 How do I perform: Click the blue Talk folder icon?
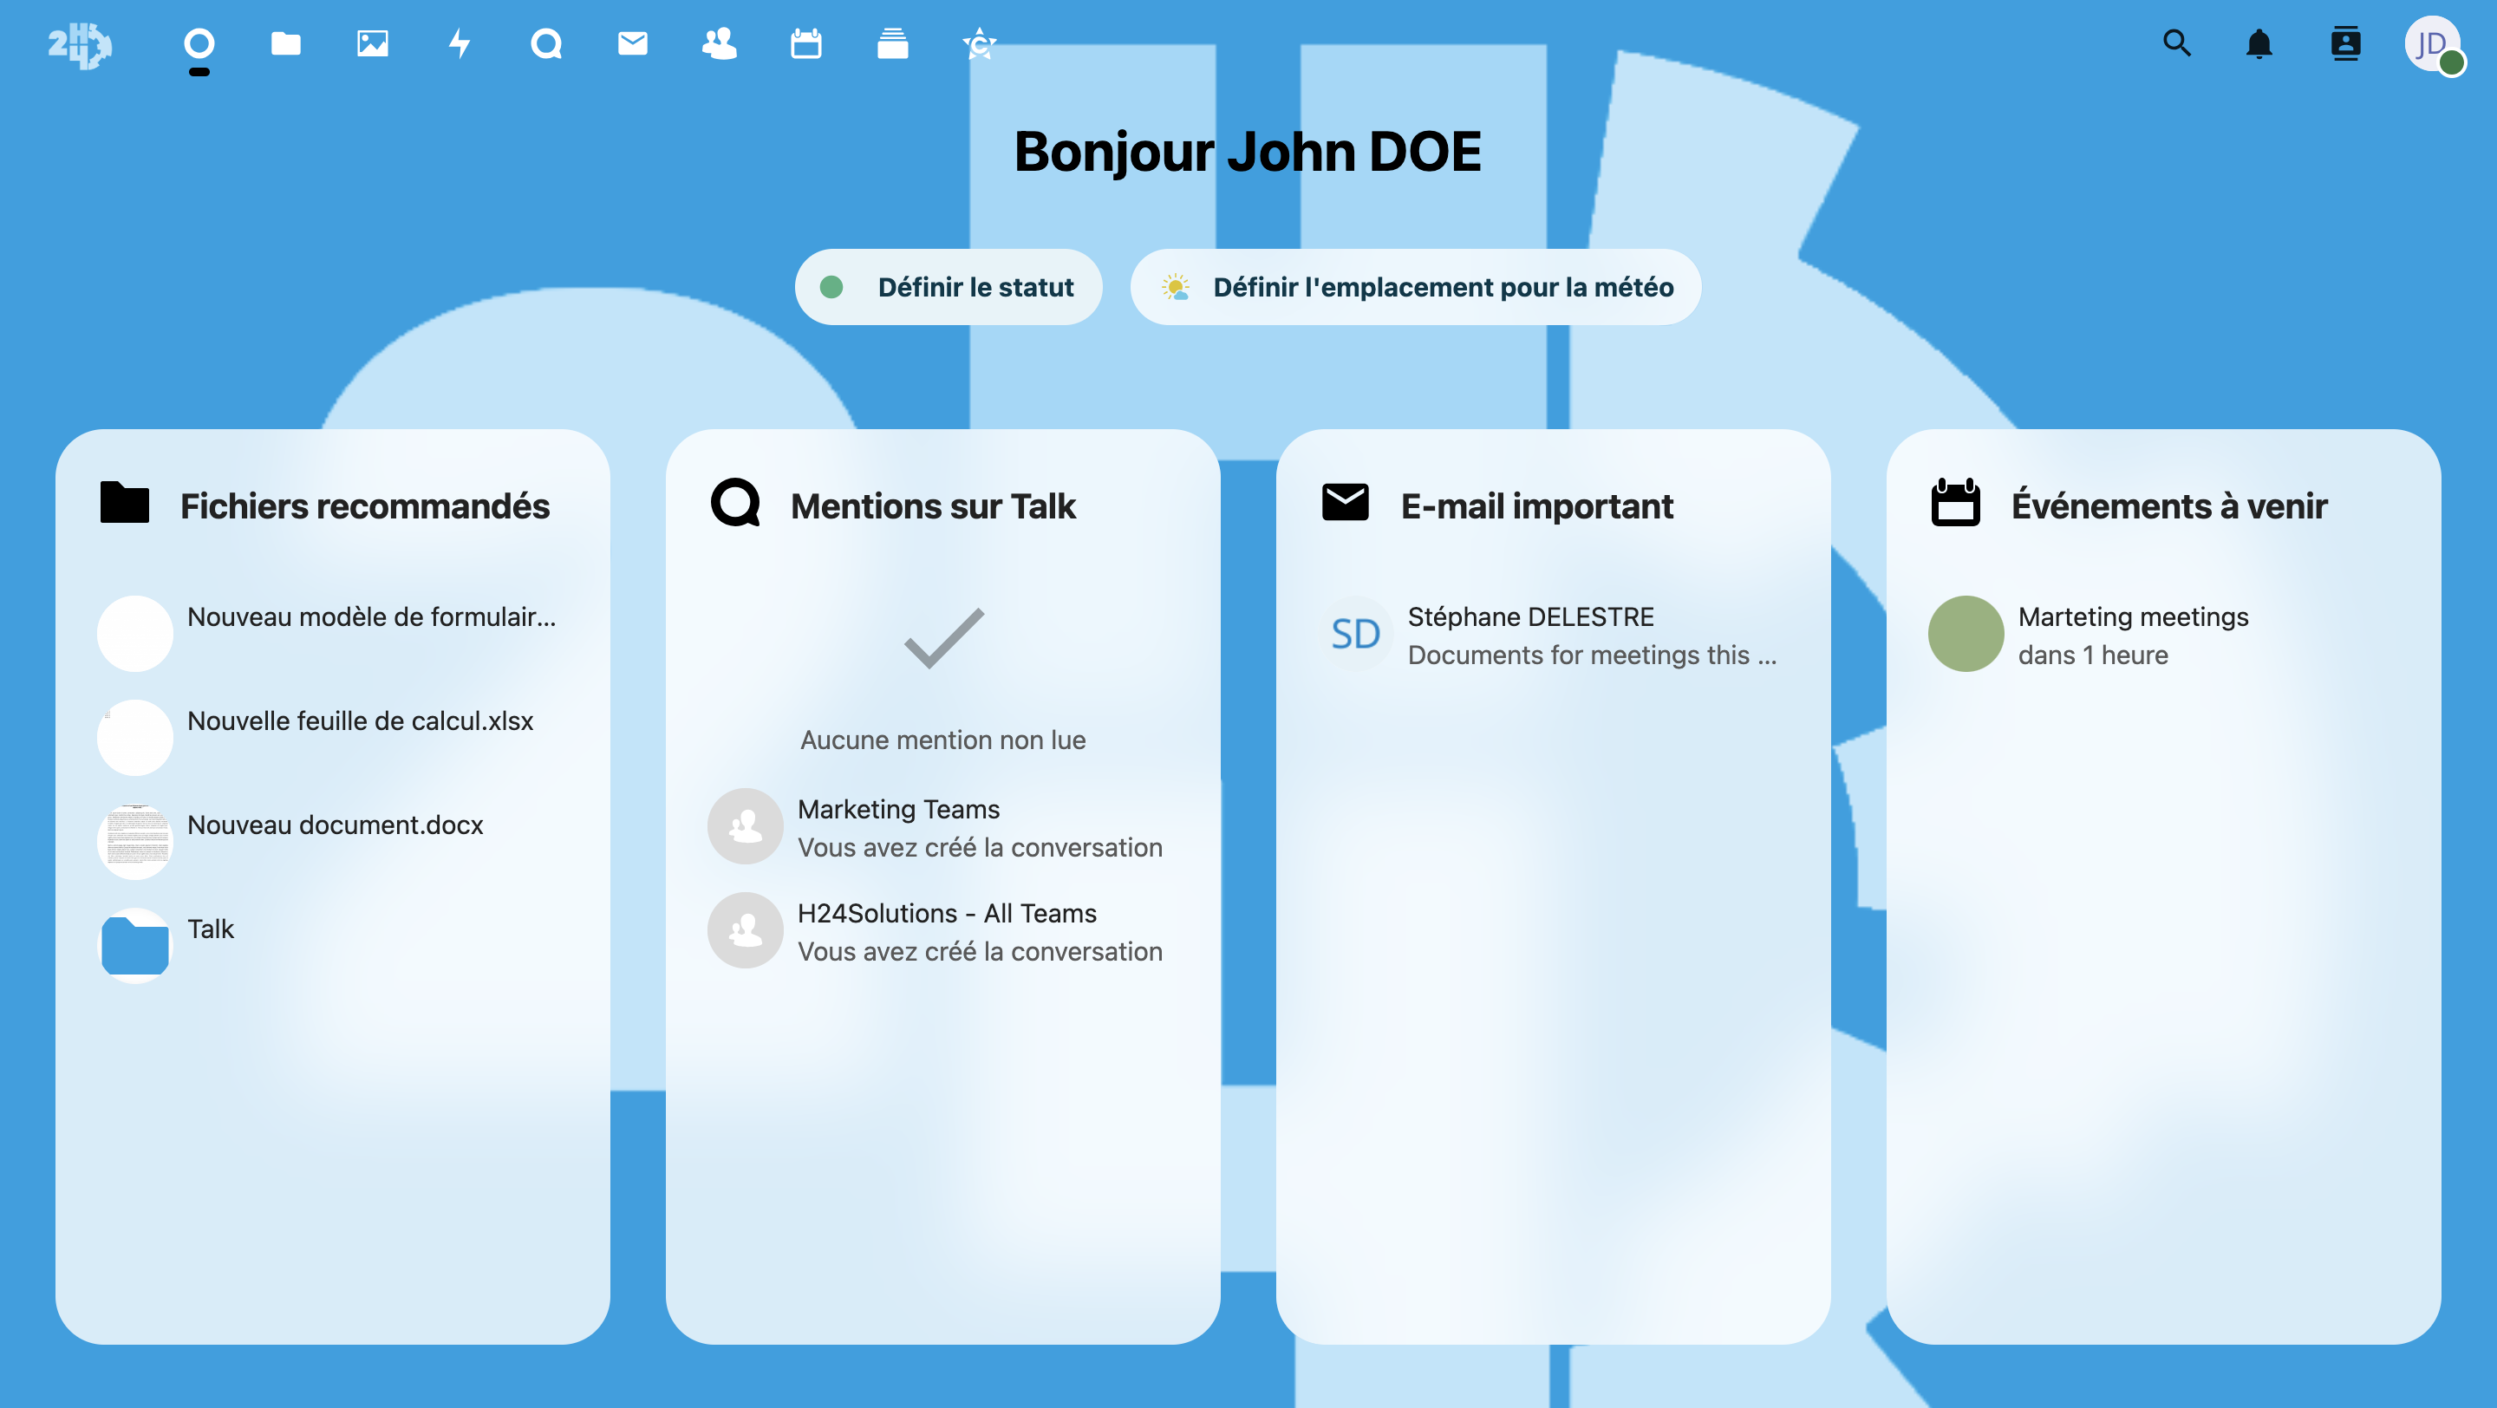[x=134, y=946]
